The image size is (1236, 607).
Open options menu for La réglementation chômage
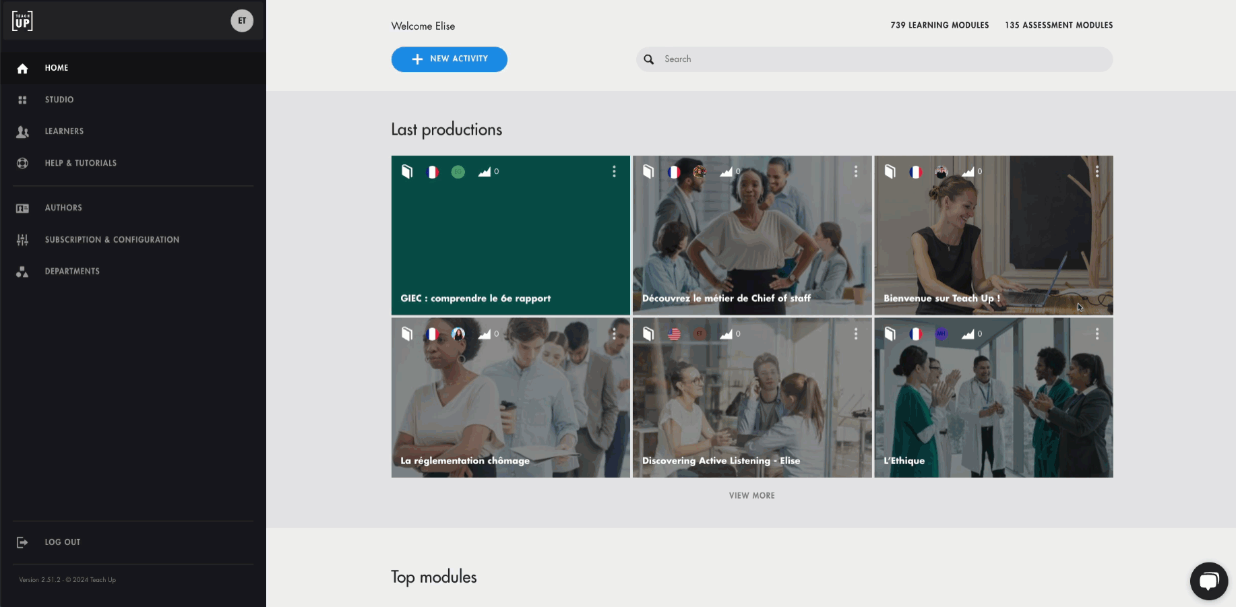[614, 333]
